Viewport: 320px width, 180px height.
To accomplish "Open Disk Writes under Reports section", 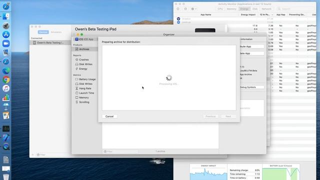I will [x=85, y=64].
